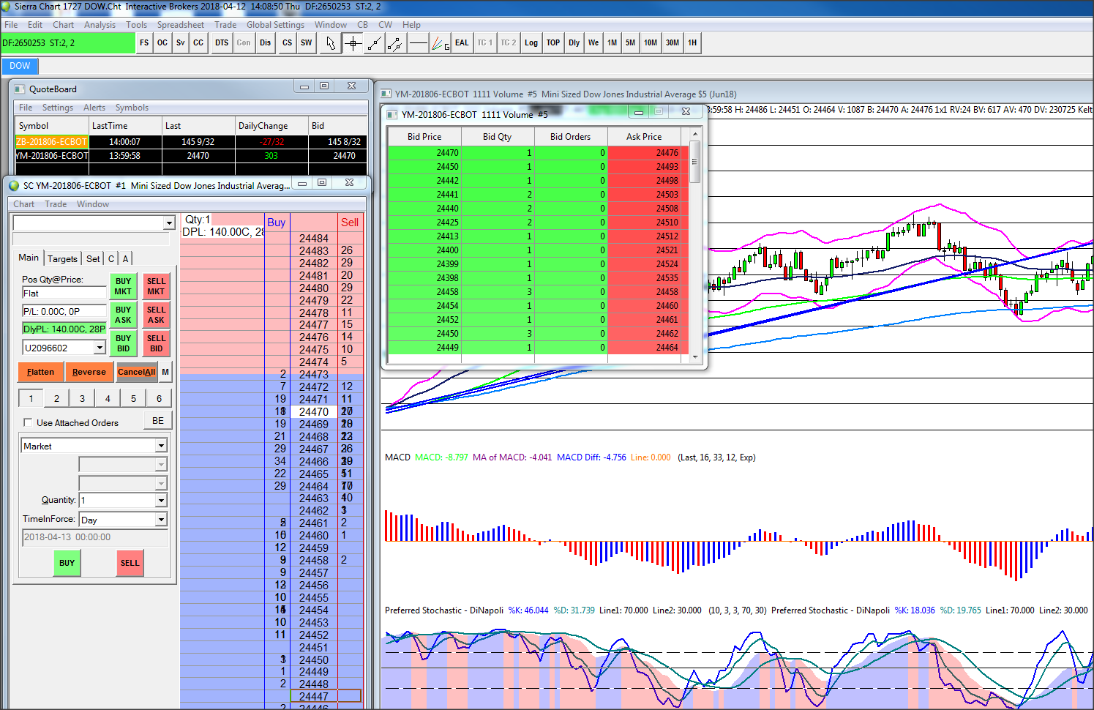Click the FS toolbar button
1094x710 pixels.
pyautogui.click(x=144, y=43)
